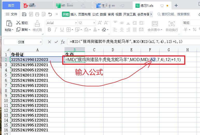The width and height of the screenshot is (200, 135).
Task: Select cell with 3225242013122011
Action: [x=37, y=75]
